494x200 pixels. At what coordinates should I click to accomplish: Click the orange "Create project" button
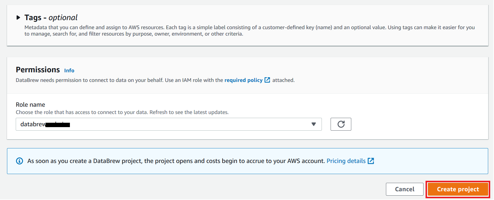[458, 189]
